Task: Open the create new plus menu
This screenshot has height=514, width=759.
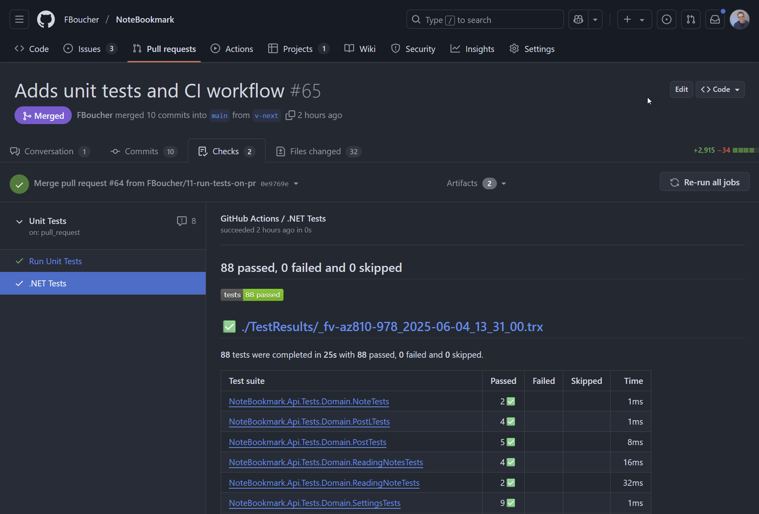Action: 634,19
